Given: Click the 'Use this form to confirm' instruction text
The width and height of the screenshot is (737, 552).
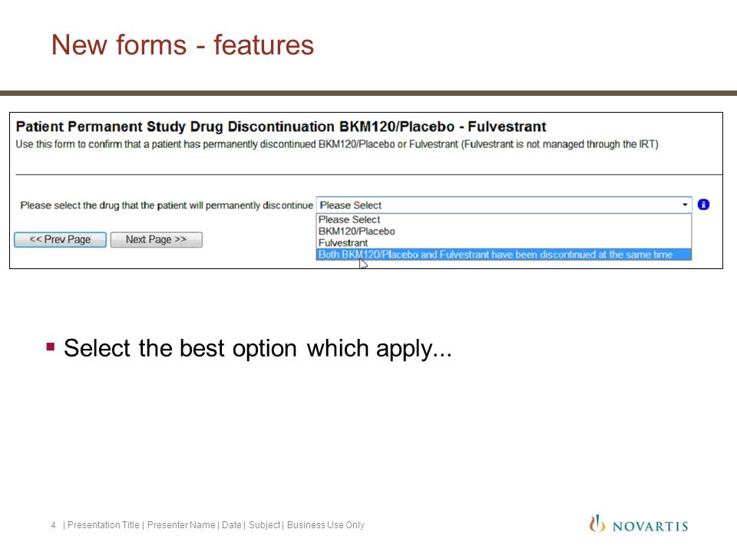Looking at the screenshot, I should (x=337, y=145).
